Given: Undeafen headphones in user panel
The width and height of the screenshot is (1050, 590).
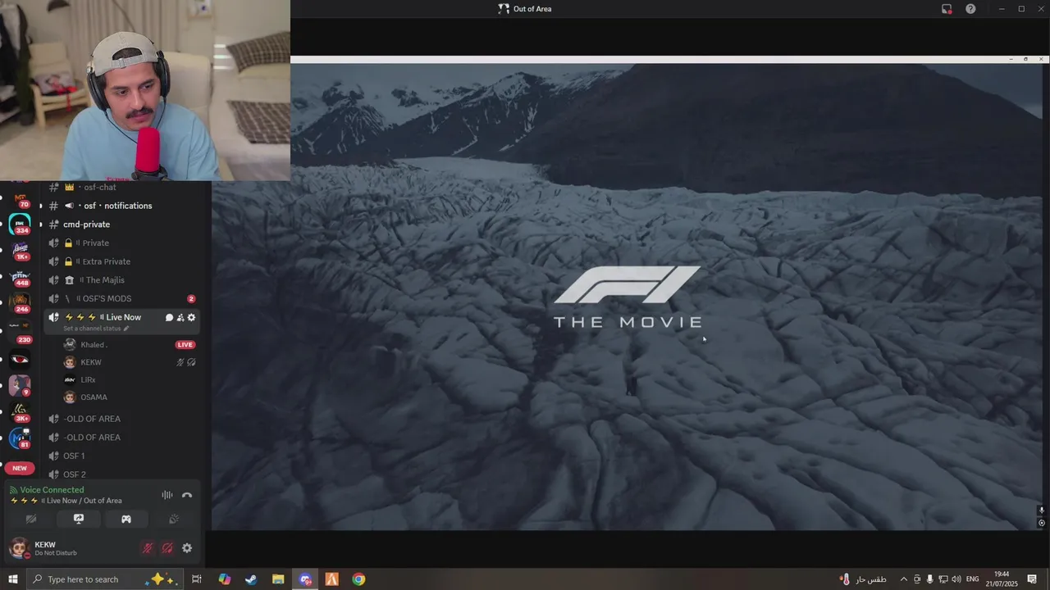Looking at the screenshot, I should [167, 548].
